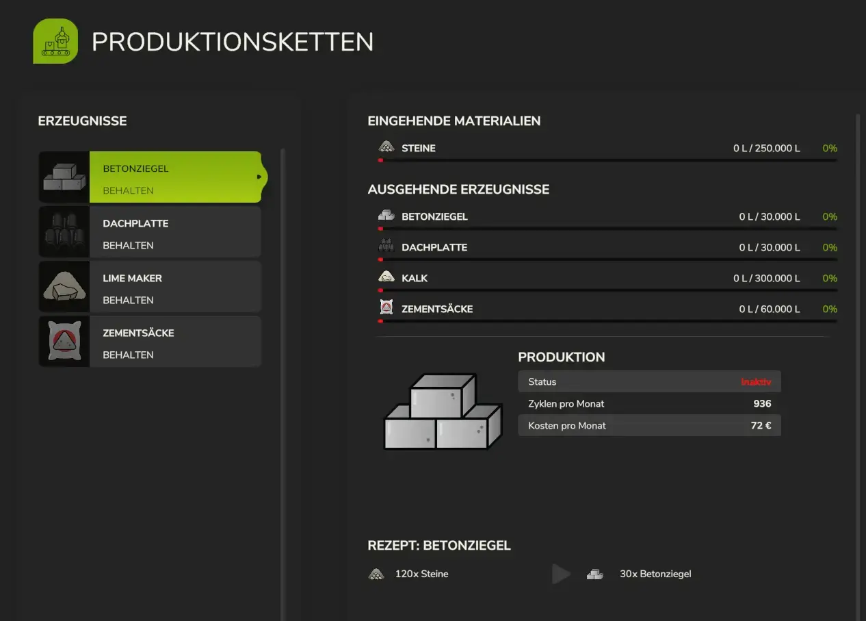
Task: Click the Kalk icon in outgoing products
Action: point(386,278)
